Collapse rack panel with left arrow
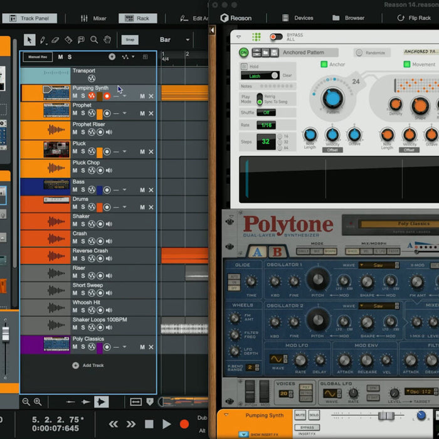Screen dimensions: 439x439 (212, 30)
